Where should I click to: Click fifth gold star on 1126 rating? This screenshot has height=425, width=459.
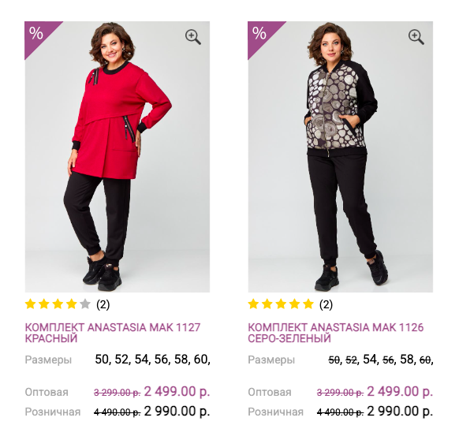[308, 304]
